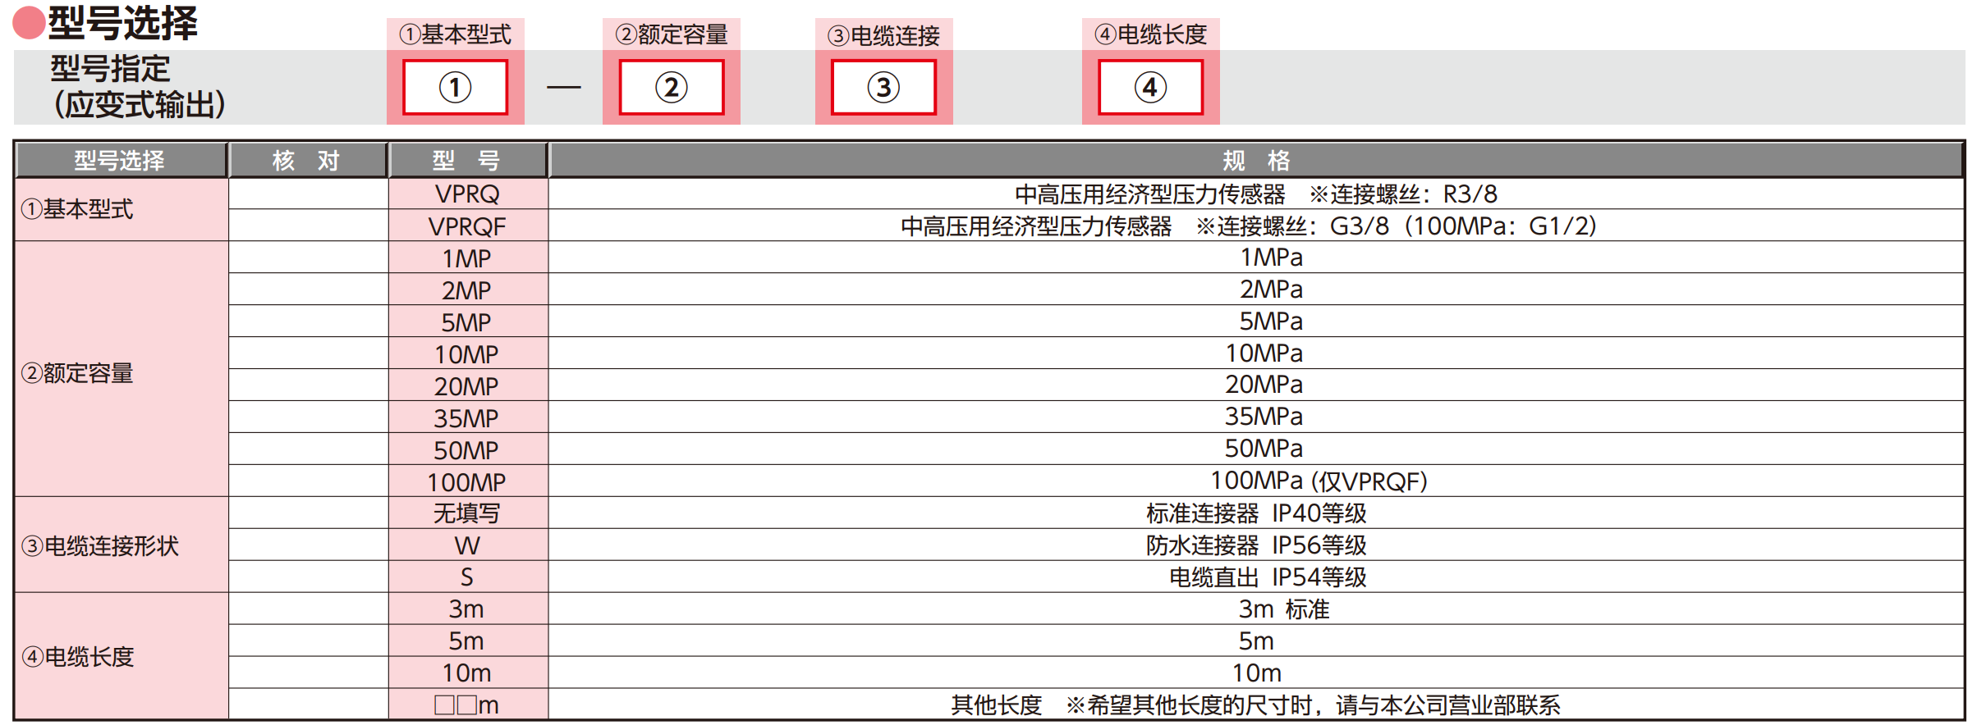Click the 5m model cell

(x=468, y=641)
